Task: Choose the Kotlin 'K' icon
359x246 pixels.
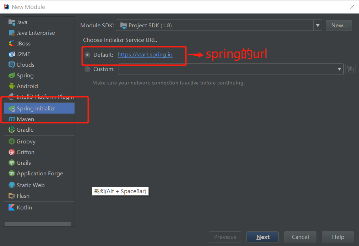Action: pyautogui.click(x=12, y=207)
